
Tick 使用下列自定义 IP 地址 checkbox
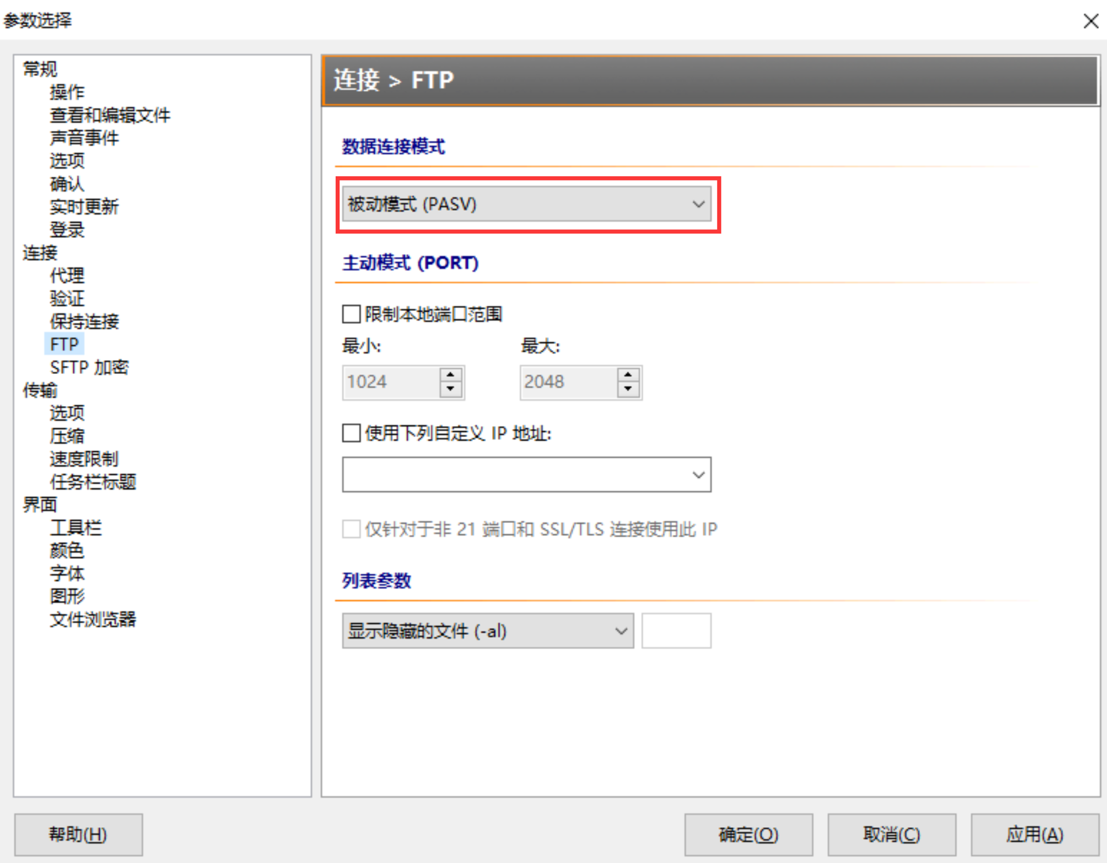click(352, 433)
